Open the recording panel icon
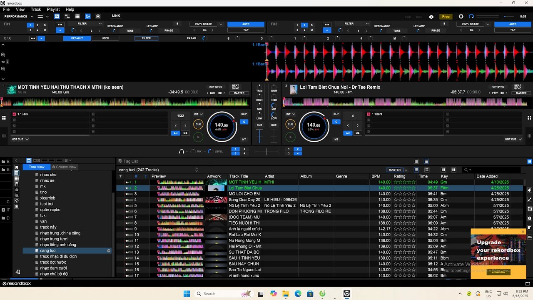This screenshot has height=300, width=533. 98,17
